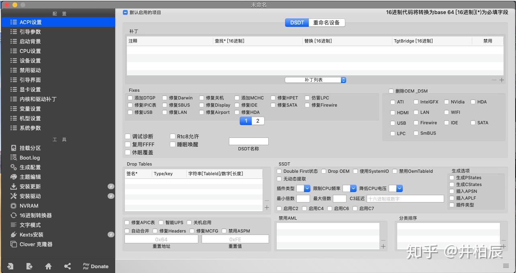Click the Share icon at the bottom
This screenshot has height=273, width=516.
[x=67, y=266]
